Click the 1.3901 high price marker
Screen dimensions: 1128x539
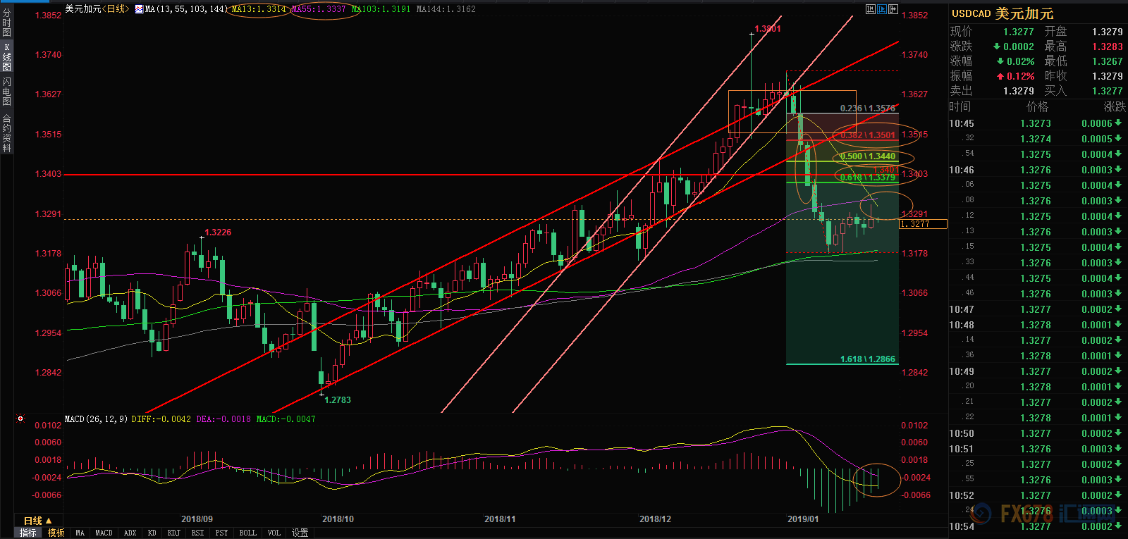pyautogui.click(x=768, y=29)
